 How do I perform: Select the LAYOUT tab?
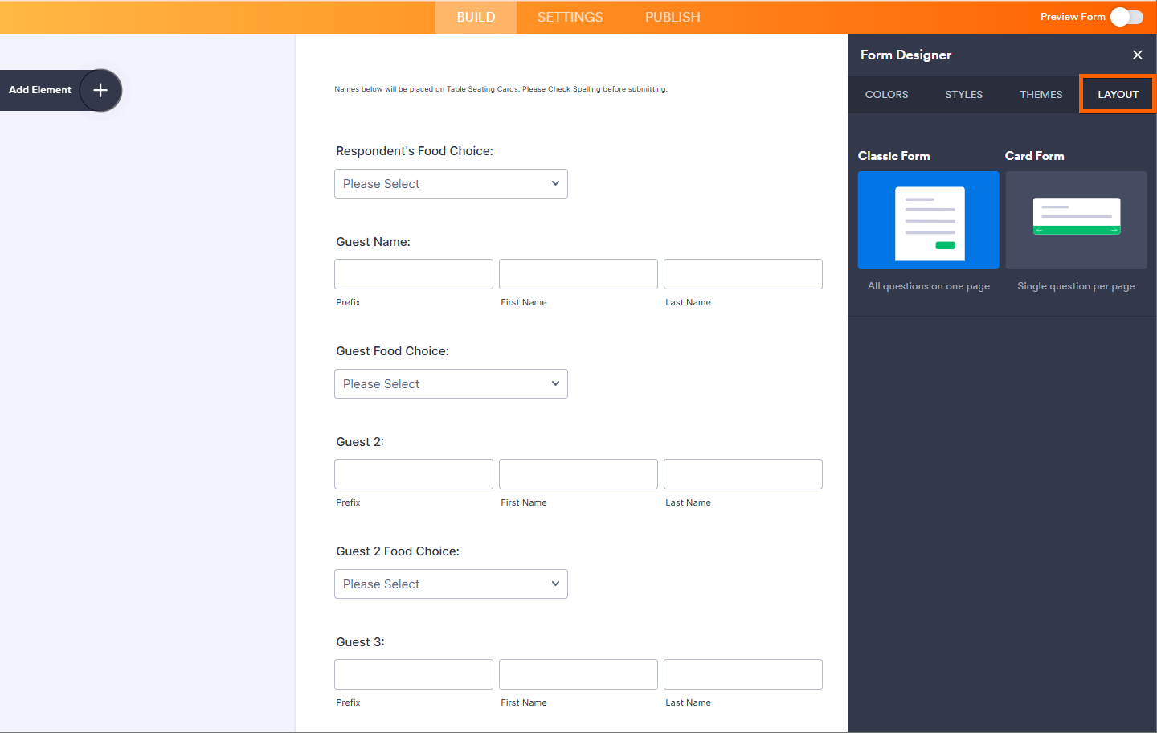1118,95
